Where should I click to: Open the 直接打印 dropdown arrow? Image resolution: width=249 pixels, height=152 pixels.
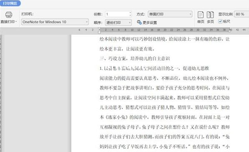tap(16, 21)
